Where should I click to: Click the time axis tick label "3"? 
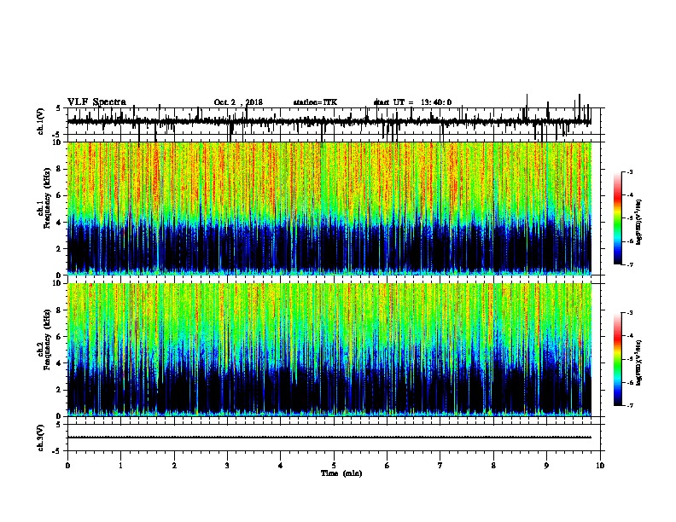point(227,466)
